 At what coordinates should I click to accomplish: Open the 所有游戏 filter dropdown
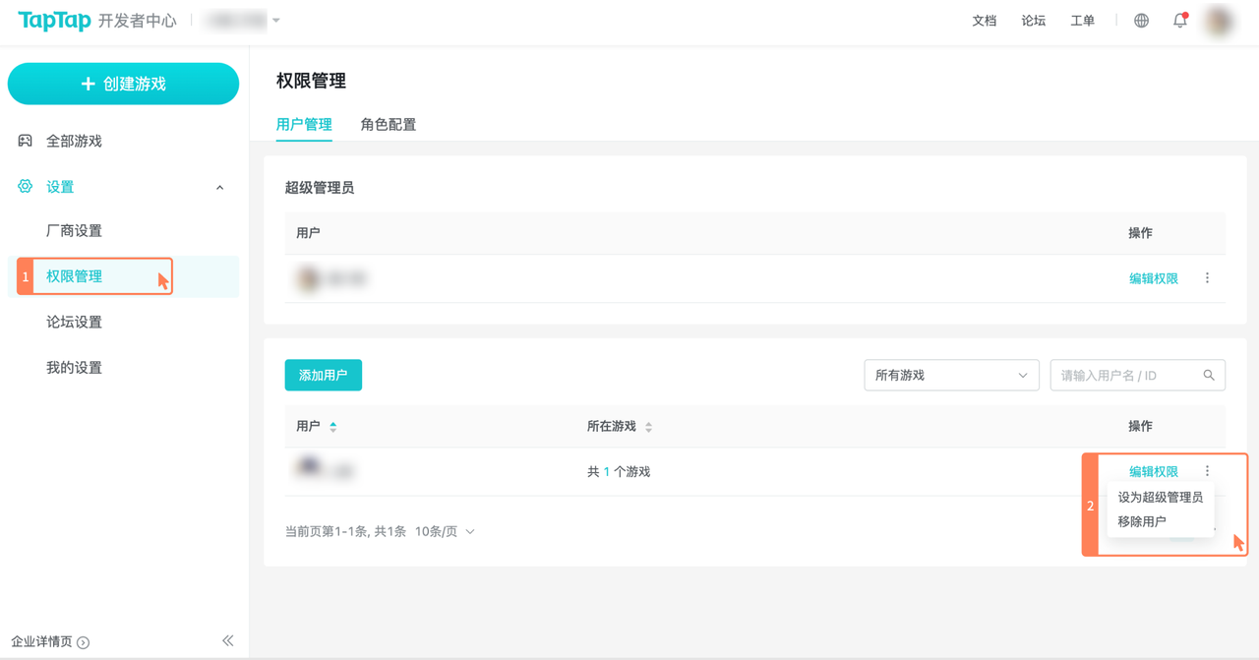(x=951, y=375)
